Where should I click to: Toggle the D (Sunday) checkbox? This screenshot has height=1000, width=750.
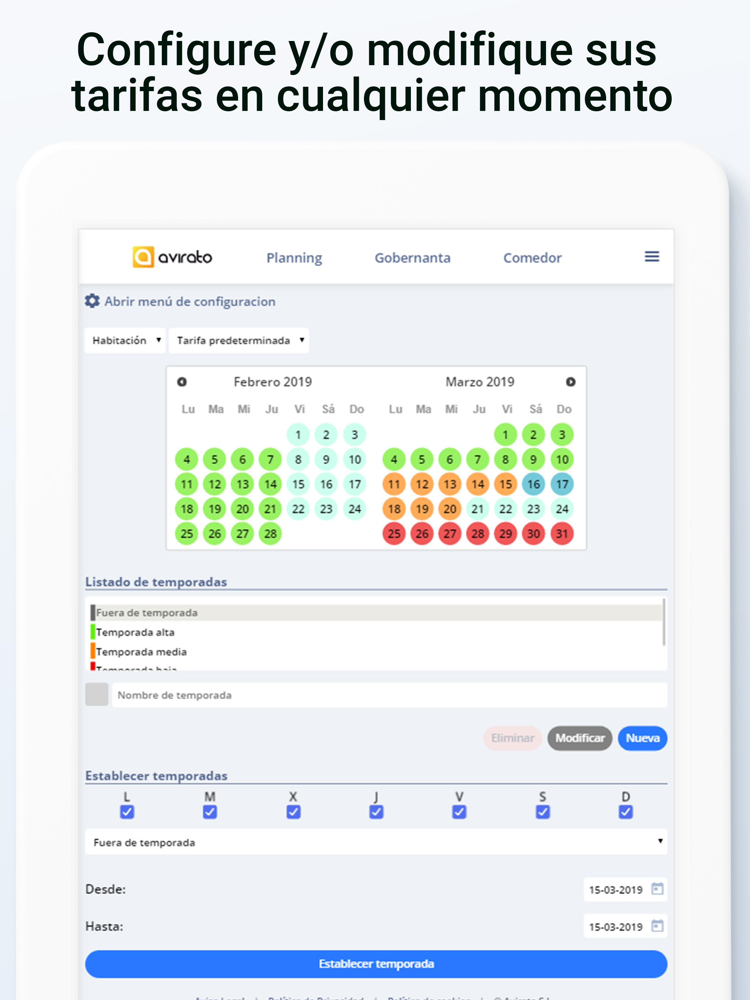click(x=625, y=812)
